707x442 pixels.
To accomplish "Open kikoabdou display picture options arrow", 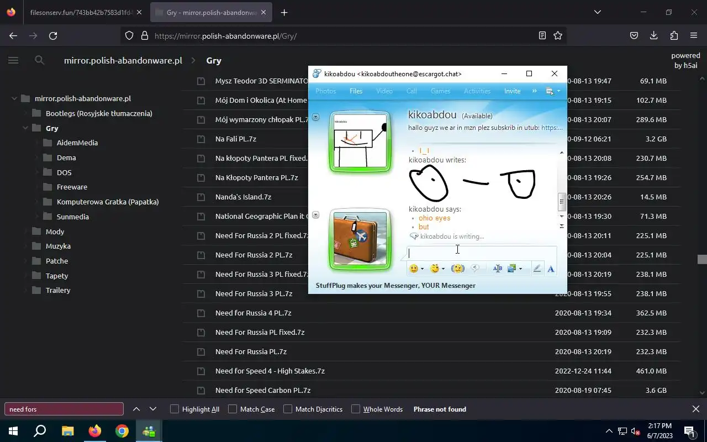I will tap(316, 117).
